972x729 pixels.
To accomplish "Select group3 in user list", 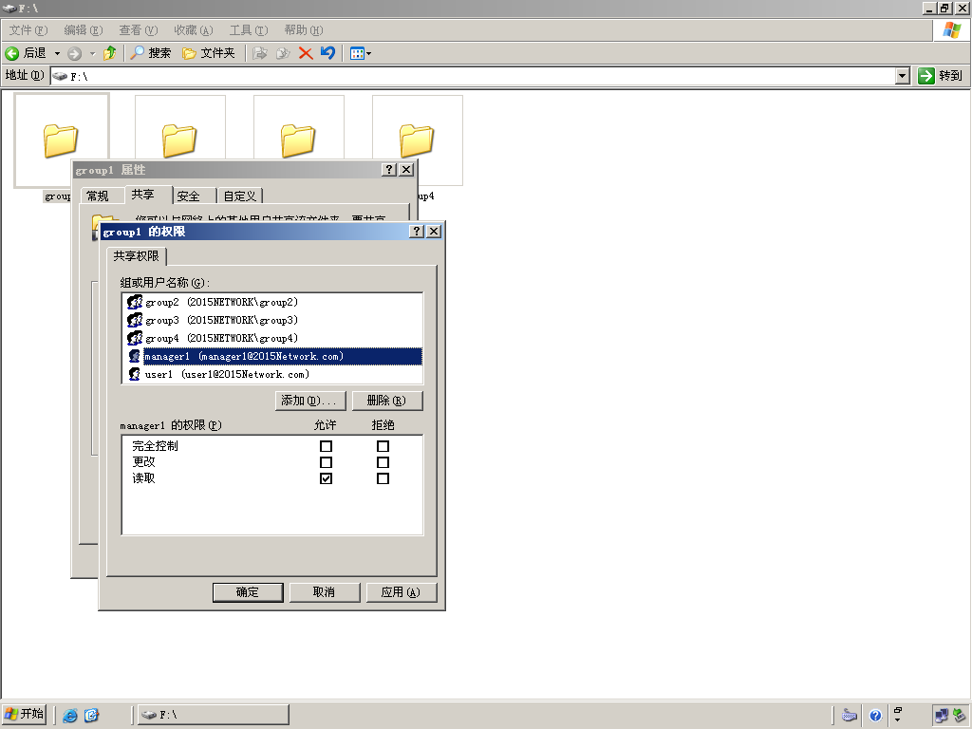I will coord(272,320).
